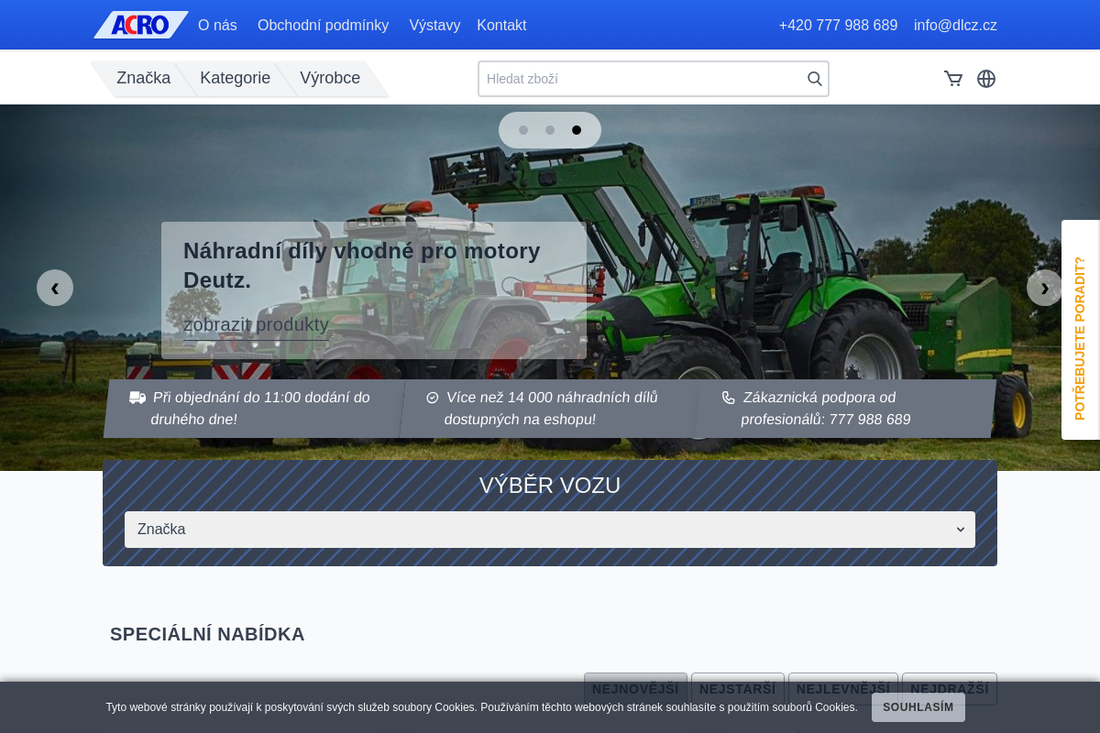1100x733 pixels.
Task: Open the Výrobce navigation menu
Action: [330, 78]
